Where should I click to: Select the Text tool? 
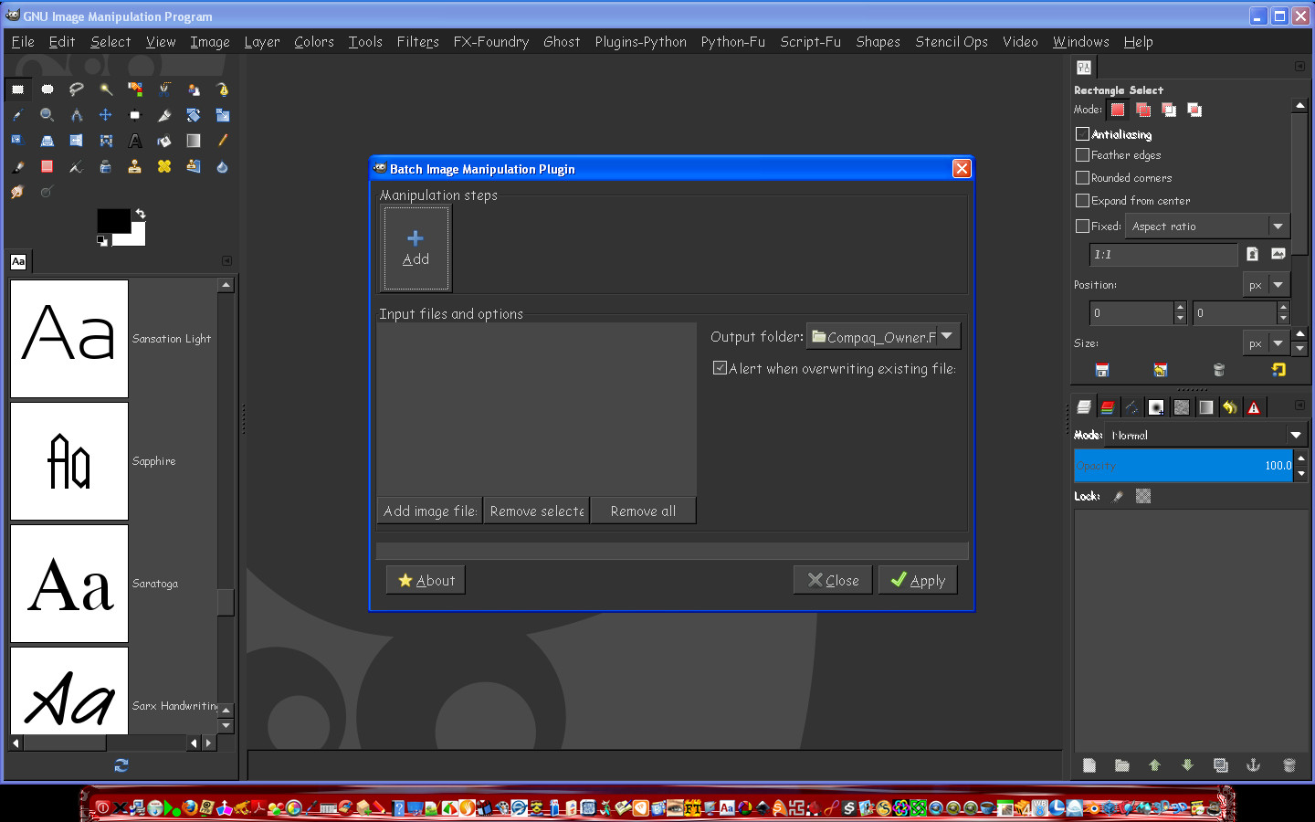click(134, 141)
